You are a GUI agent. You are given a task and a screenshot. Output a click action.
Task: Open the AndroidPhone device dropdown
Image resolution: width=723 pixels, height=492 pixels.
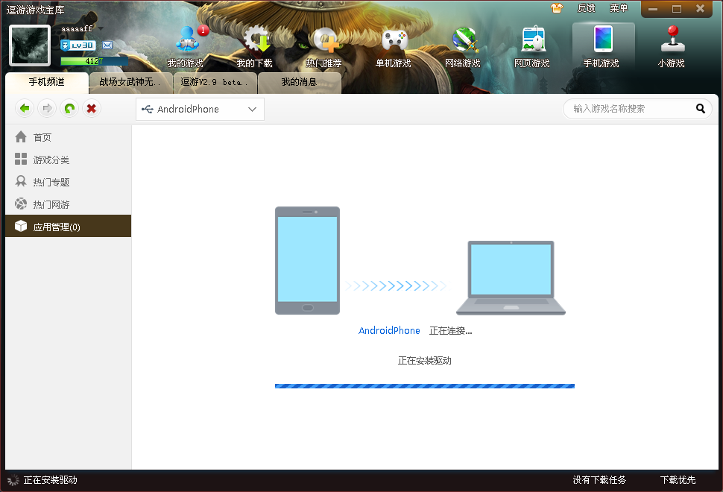pos(200,110)
